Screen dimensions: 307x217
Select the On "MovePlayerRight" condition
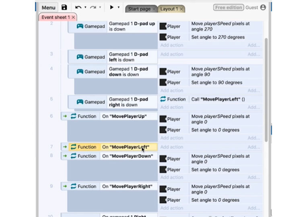pos(129,187)
